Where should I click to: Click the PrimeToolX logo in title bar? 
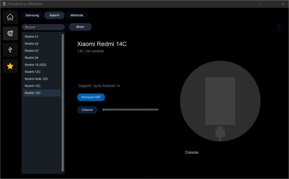click(x=4, y=4)
